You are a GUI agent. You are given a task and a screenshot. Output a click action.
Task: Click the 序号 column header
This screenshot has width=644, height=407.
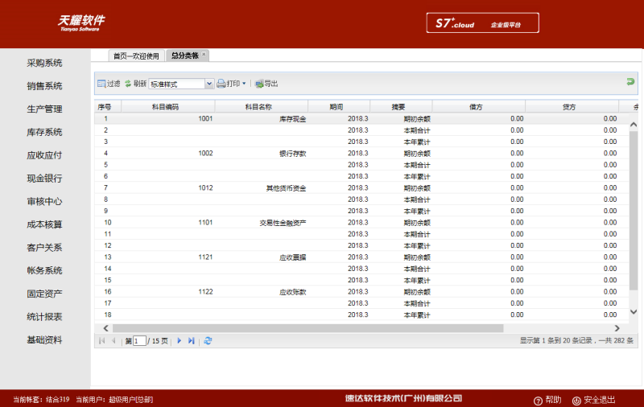pyautogui.click(x=108, y=107)
